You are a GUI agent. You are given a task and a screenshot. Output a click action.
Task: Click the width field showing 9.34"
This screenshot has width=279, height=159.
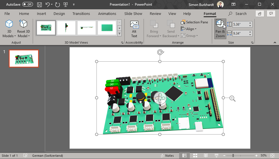coord(240,33)
